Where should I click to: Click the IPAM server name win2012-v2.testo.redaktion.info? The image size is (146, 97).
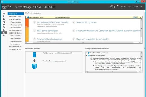(64, 53)
